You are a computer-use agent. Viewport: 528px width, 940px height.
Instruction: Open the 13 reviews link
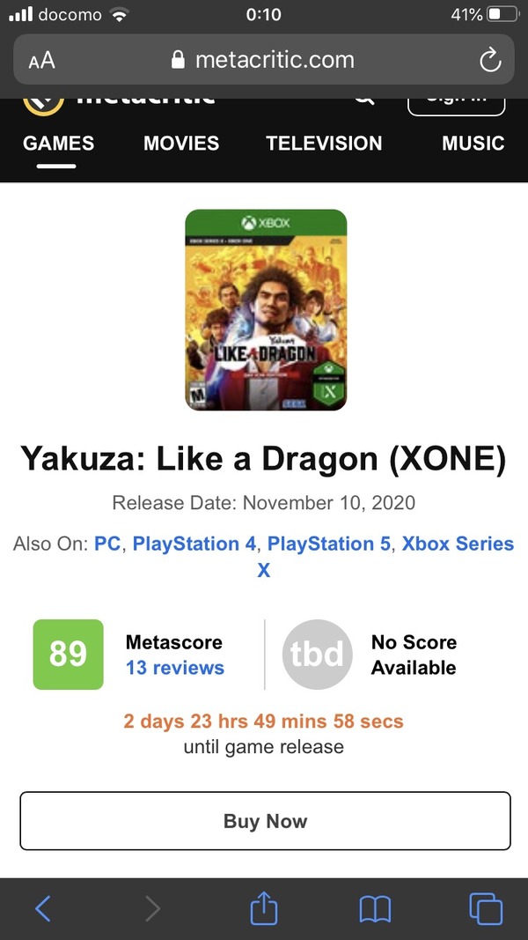175,667
